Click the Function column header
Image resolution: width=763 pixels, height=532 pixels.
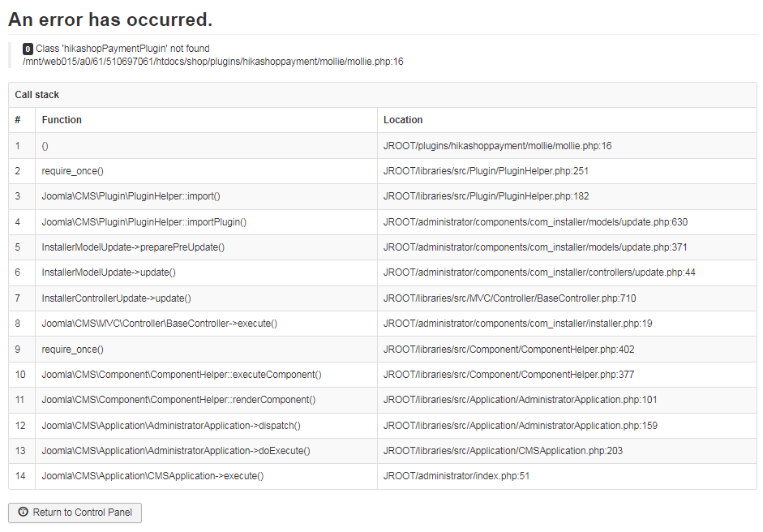62,120
